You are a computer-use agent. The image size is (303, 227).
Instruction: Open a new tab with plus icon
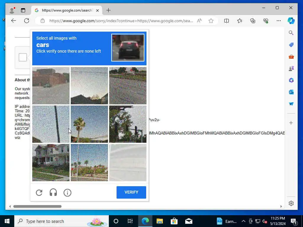pyautogui.click(x=109, y=10)
